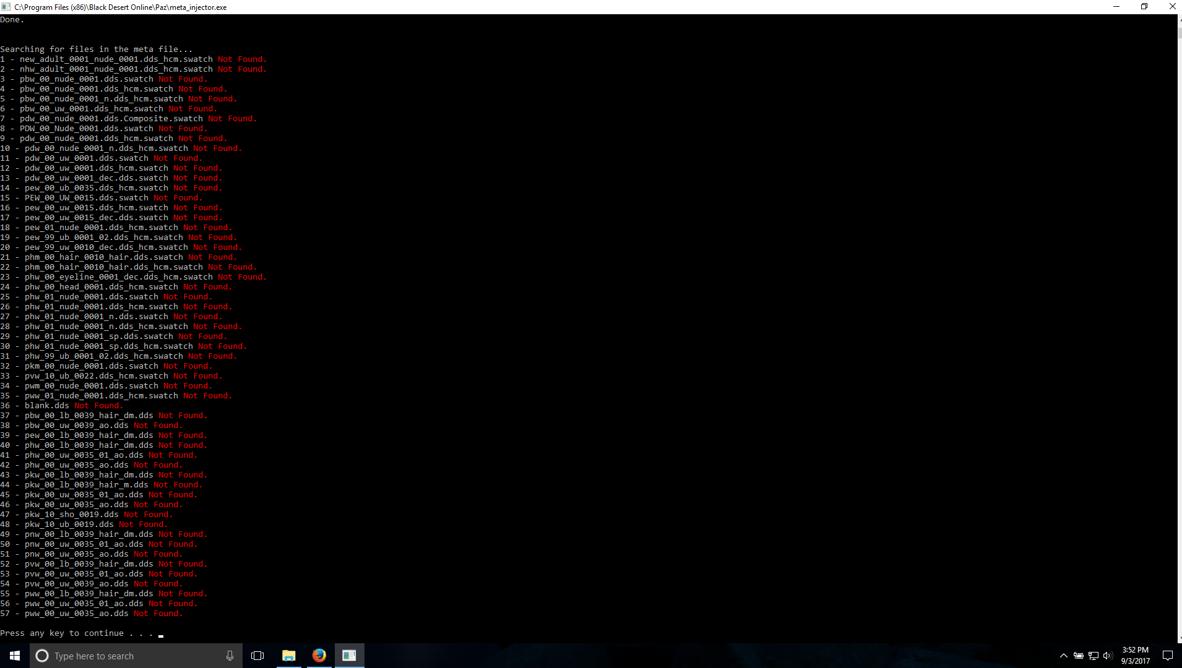1182x668 pixels.
Task: Expand the hidden system tray icons
Action: click(x=1063, y=656)
